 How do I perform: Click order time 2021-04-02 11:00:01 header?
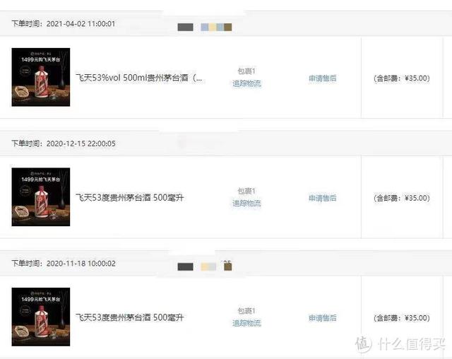(64, 23)
